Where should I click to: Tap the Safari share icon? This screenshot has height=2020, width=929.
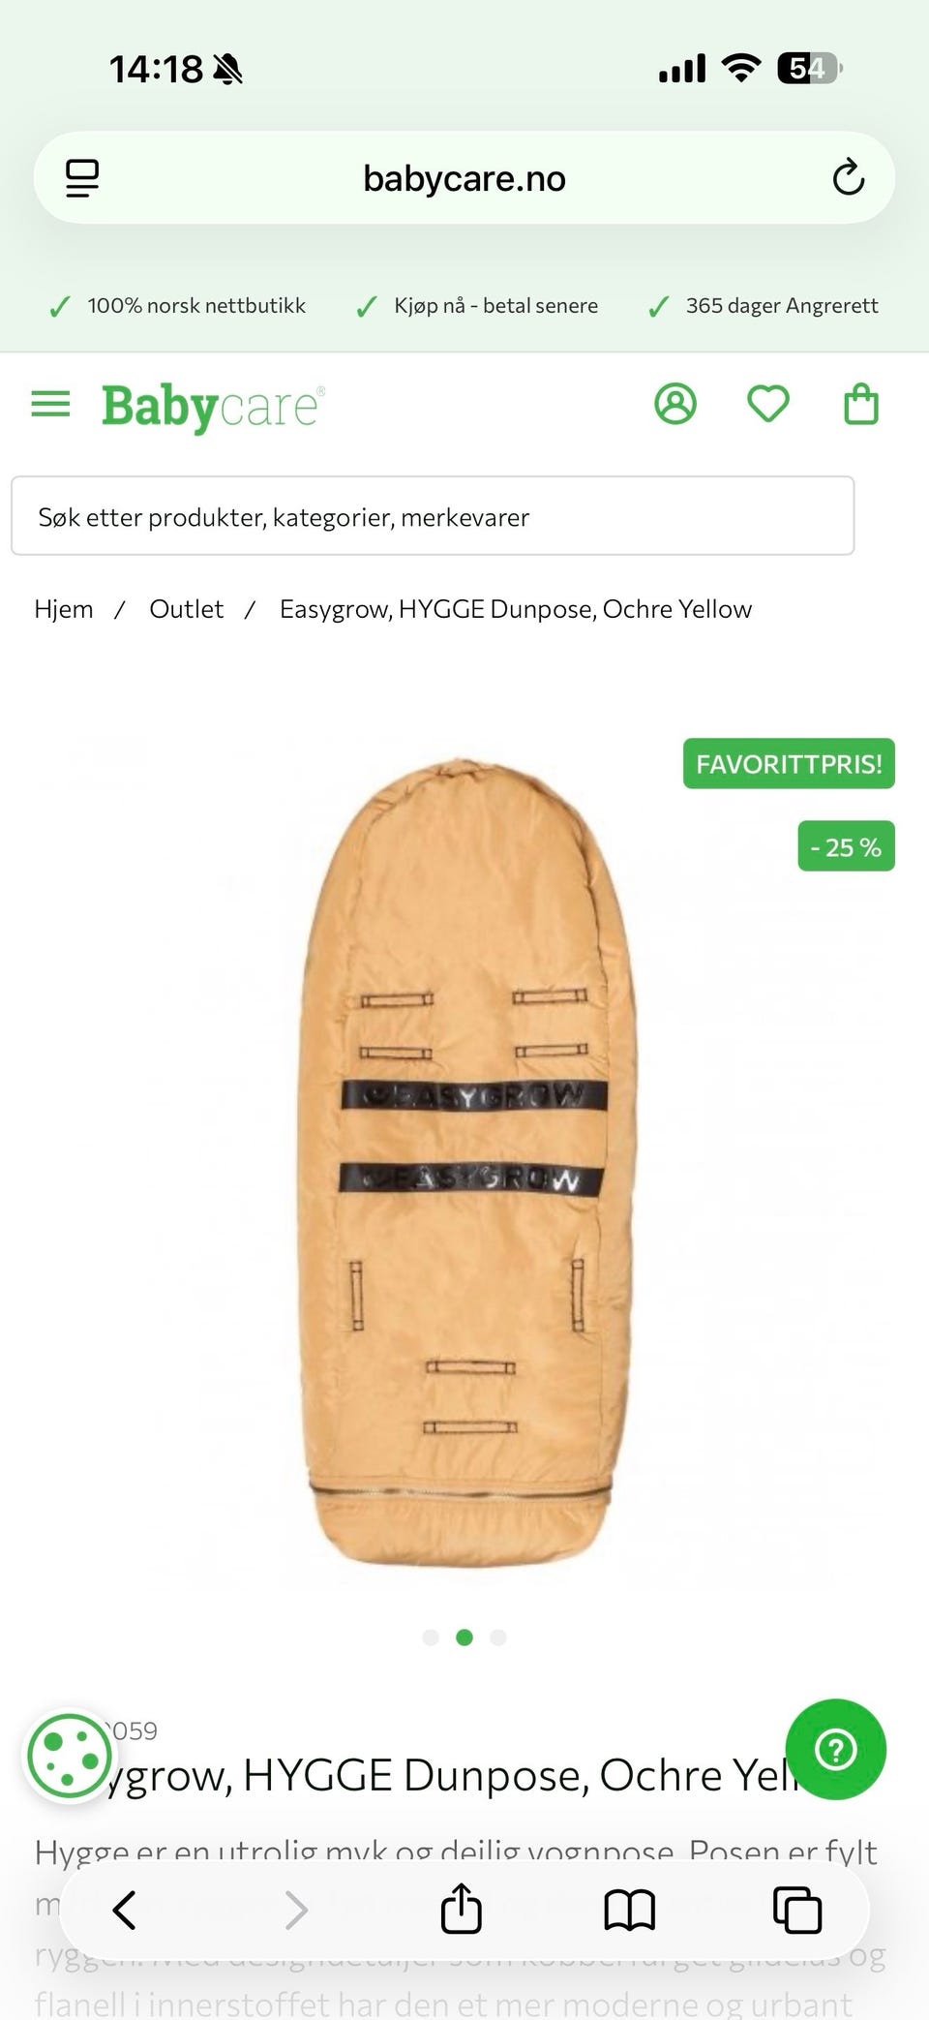[x=462, y=1909]
